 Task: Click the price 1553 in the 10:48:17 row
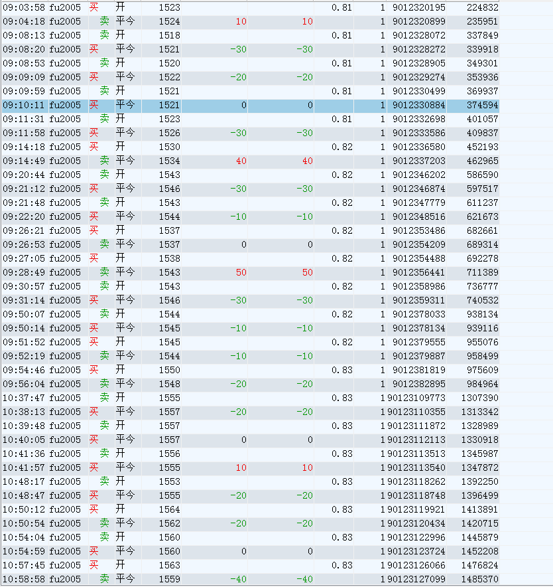point(169,482)
